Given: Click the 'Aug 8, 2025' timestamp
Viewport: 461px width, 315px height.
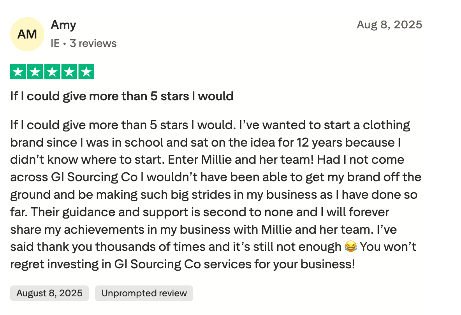Looking at the screenshot, I should click(x=389, y=24).
